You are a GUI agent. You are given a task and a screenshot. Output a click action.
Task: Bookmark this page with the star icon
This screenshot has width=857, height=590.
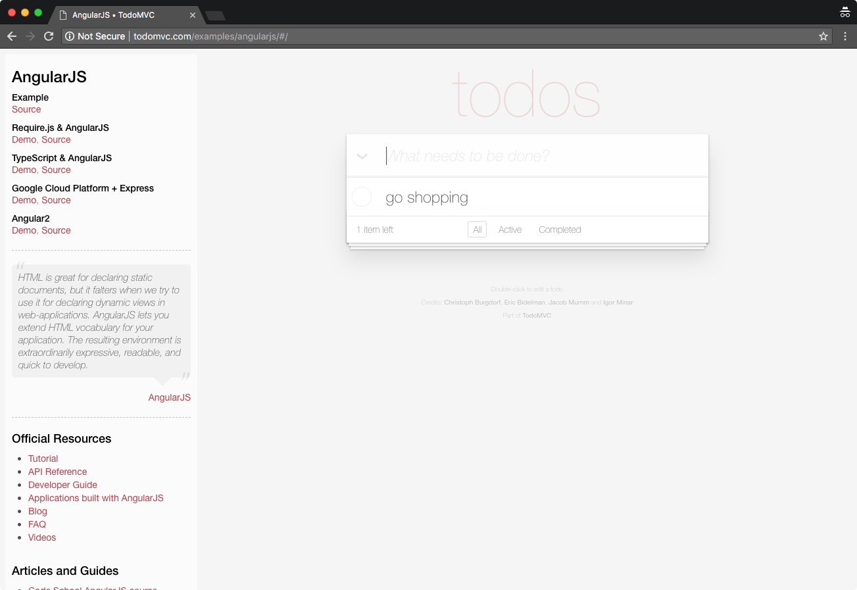click(x=823, y=36)
